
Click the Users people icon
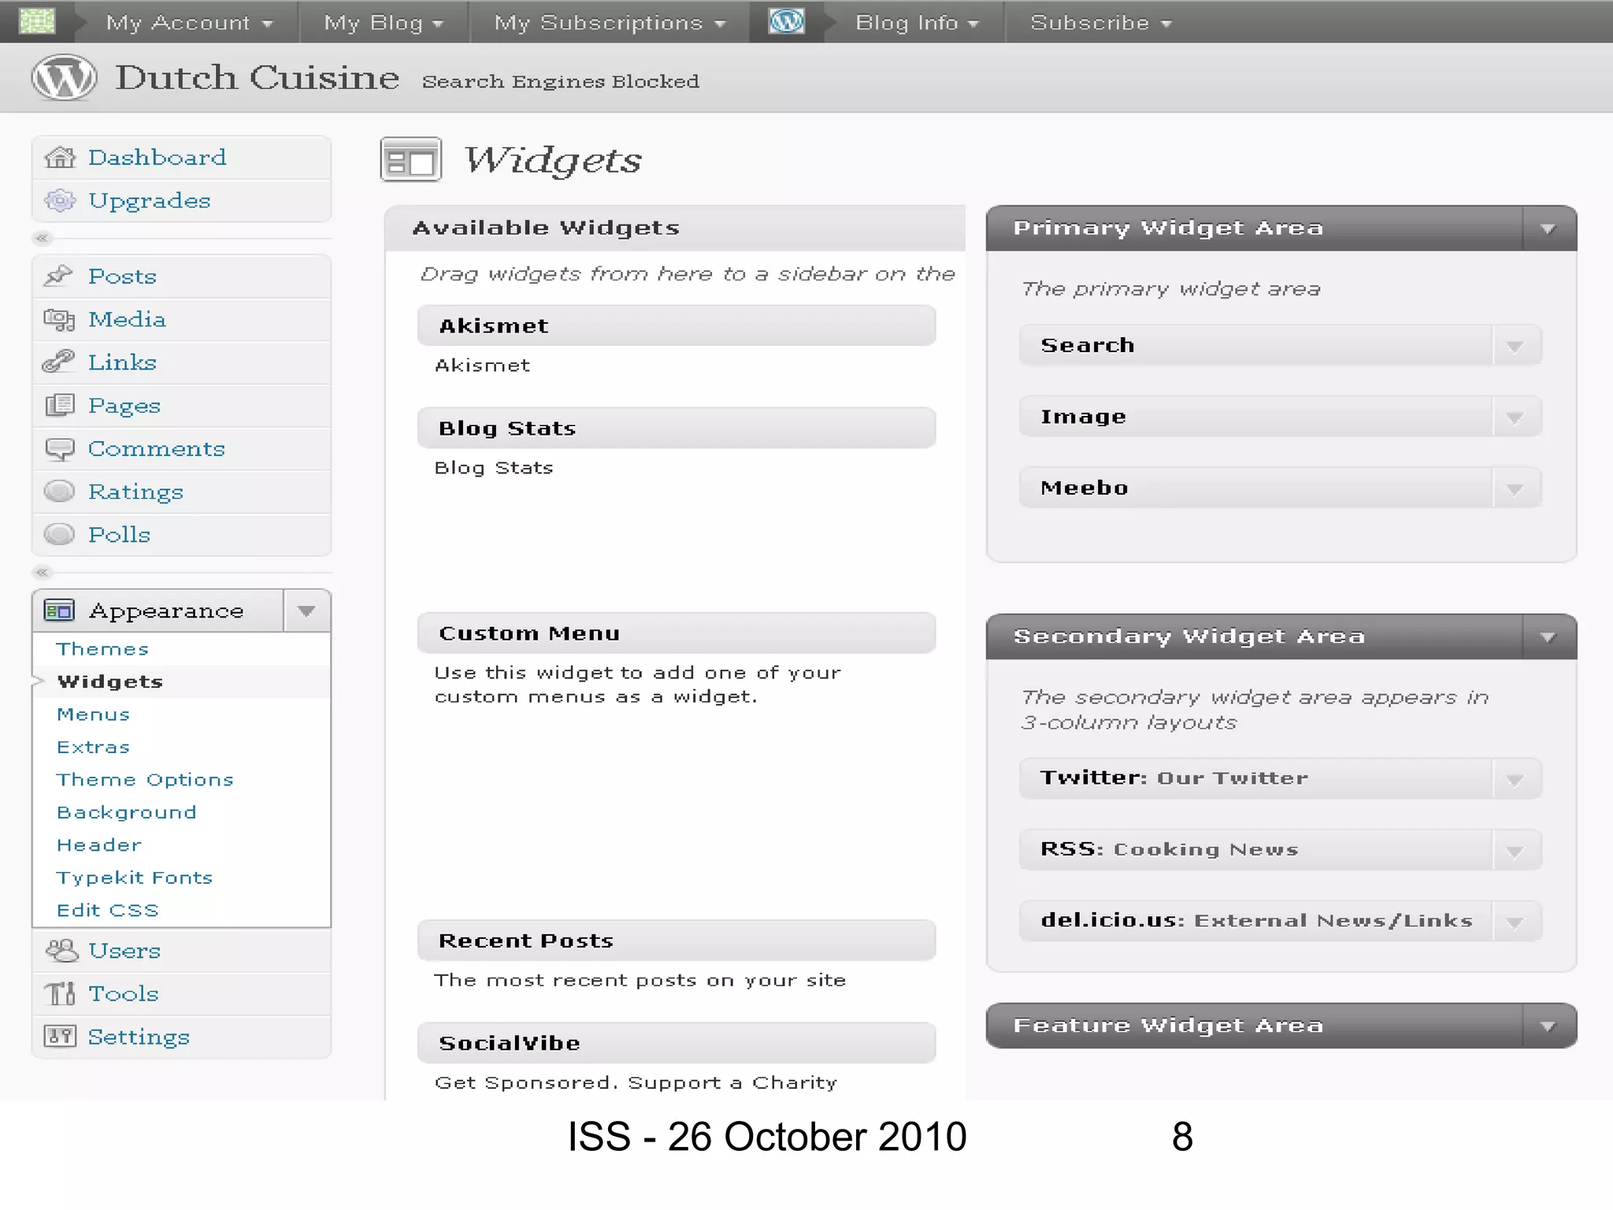[x=61, y=951]
